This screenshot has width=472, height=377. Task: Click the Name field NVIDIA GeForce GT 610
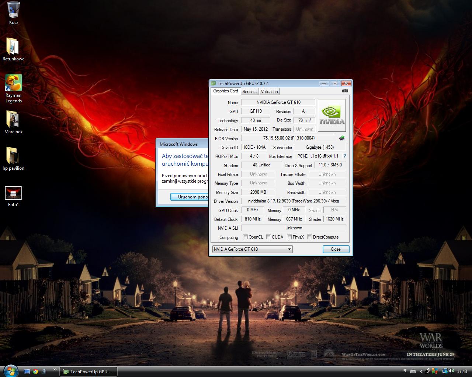tap(278, 102)
